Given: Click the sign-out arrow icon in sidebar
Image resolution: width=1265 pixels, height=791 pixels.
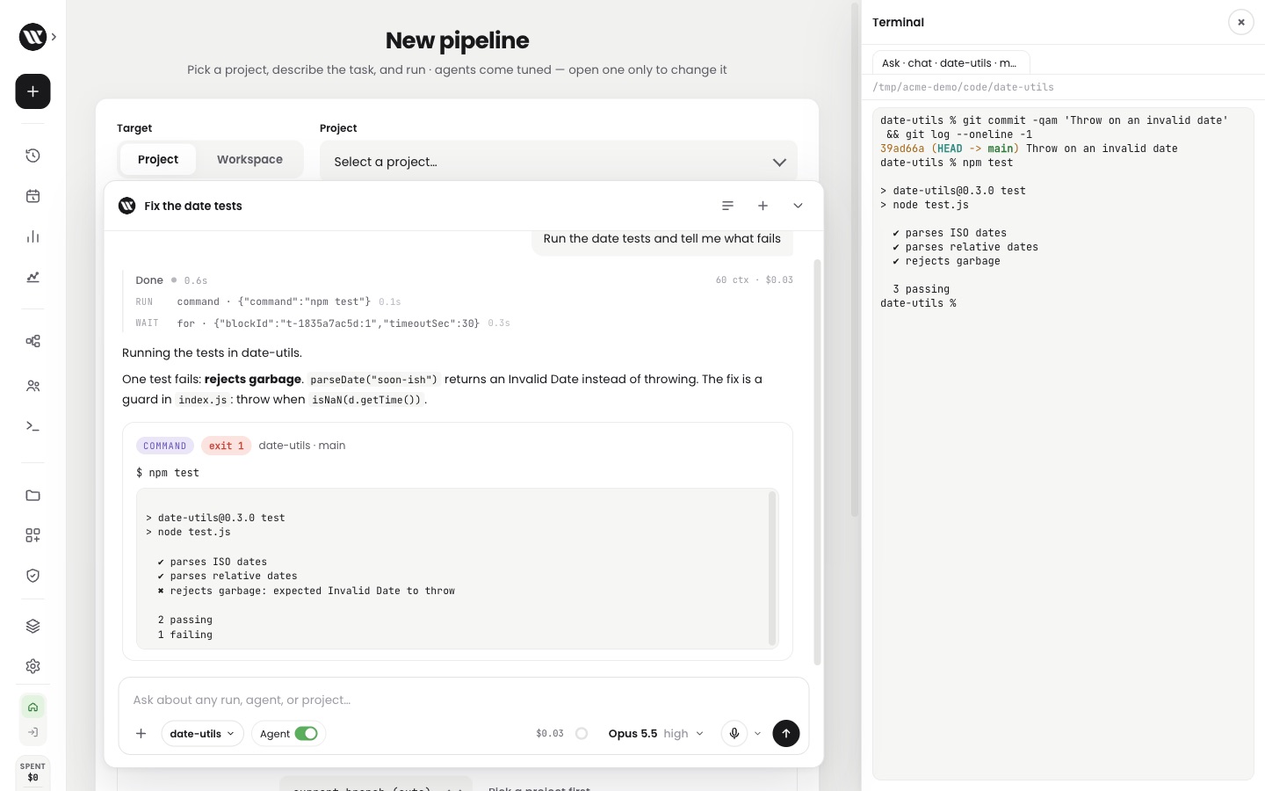Looking at the screenshot, I should (x=33, y=732).
